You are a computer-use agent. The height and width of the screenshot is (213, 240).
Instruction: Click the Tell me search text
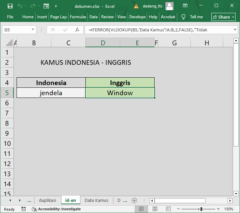(x=196, y=17)
